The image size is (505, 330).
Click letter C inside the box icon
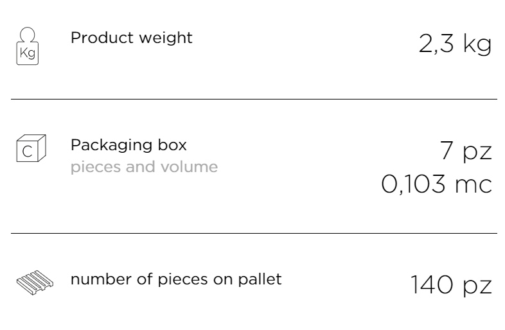click(28, 152)
